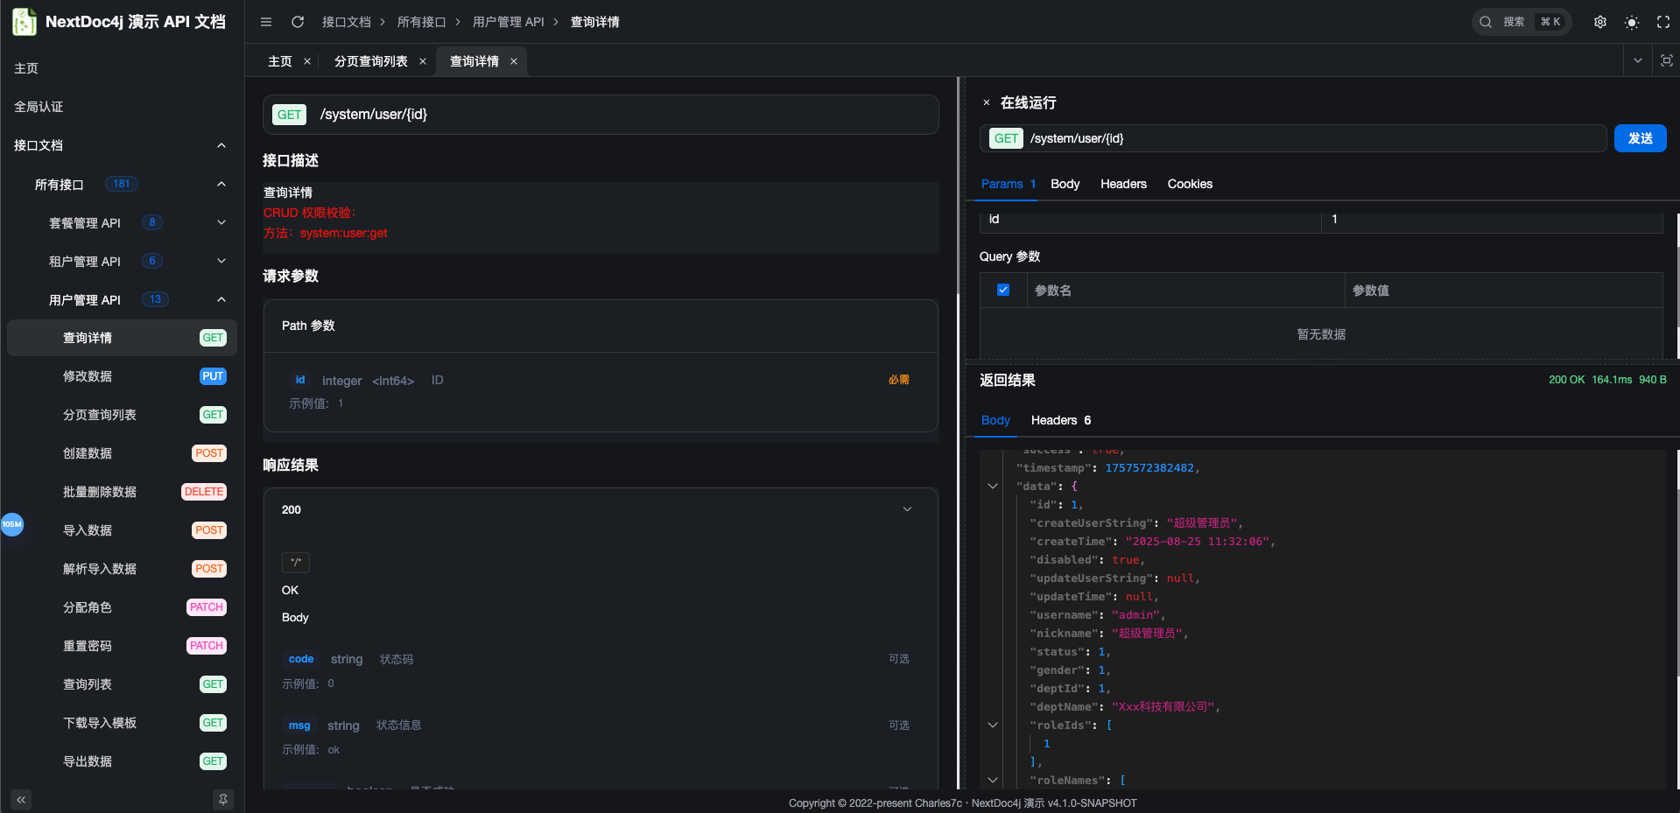This screenshot has width=1680, height=813.
Task: Click the search magnifier icon
Action: pyautogui.click(x=1486, y=22)
